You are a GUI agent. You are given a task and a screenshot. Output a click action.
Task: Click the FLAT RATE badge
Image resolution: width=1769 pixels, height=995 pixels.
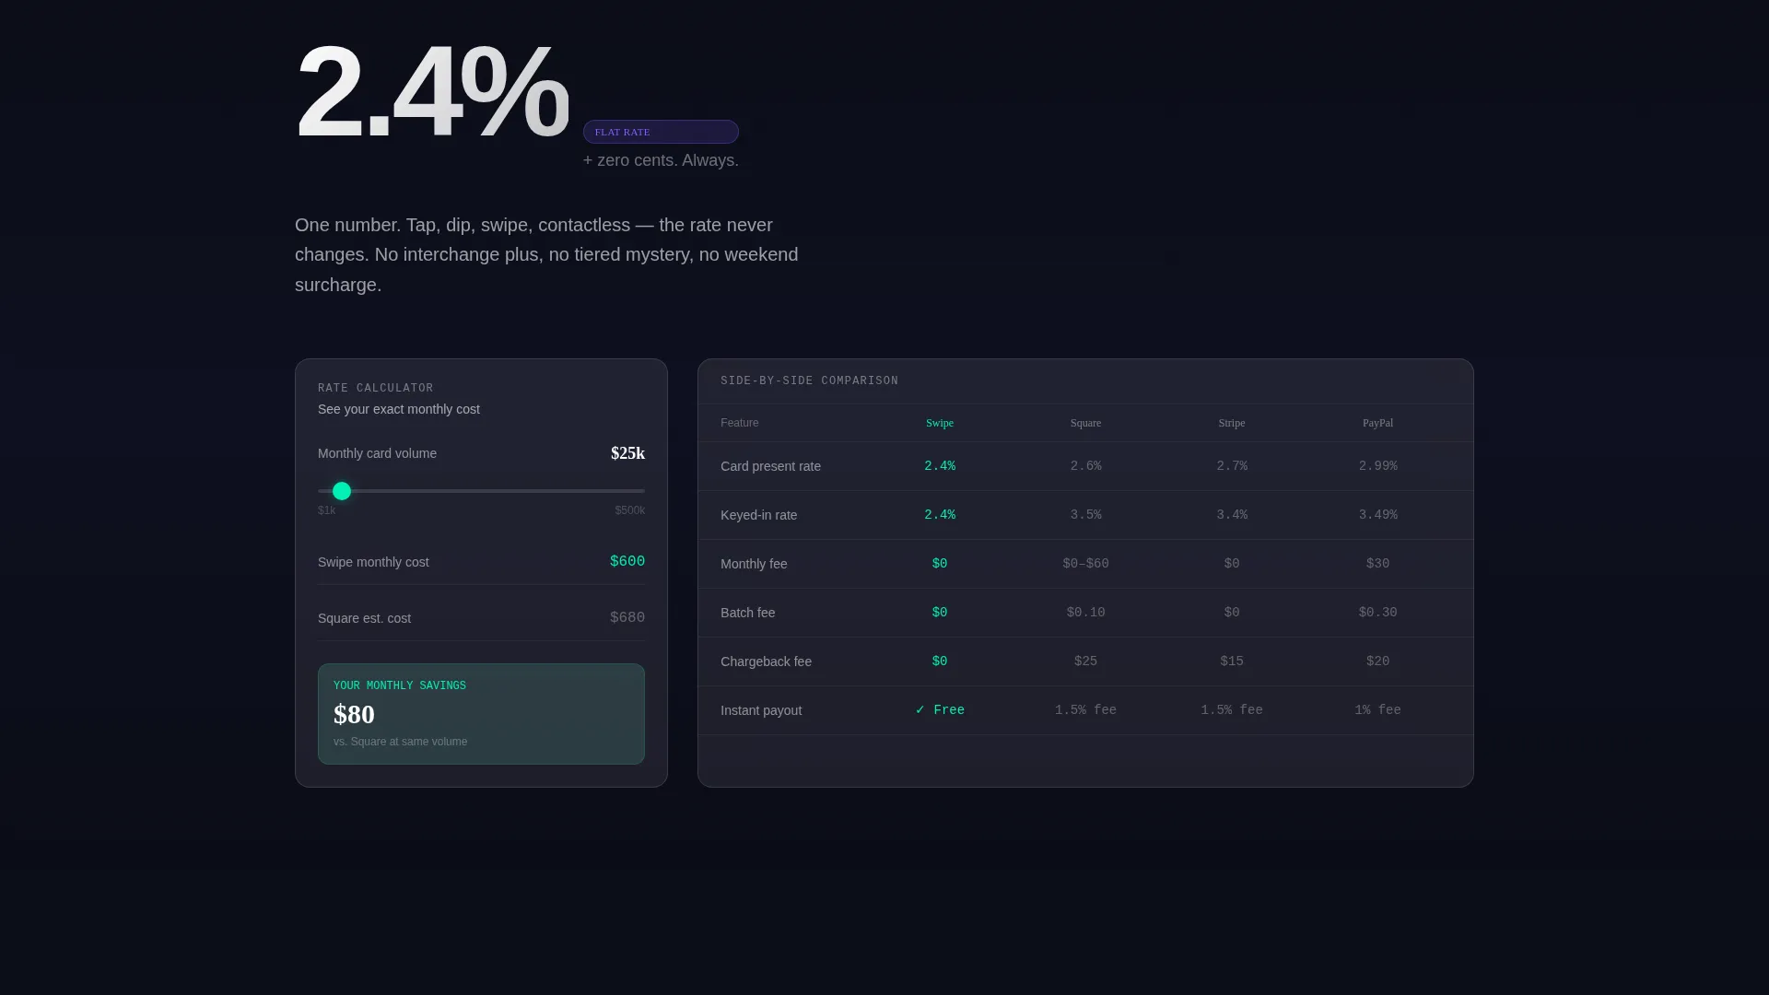point(661,132)
